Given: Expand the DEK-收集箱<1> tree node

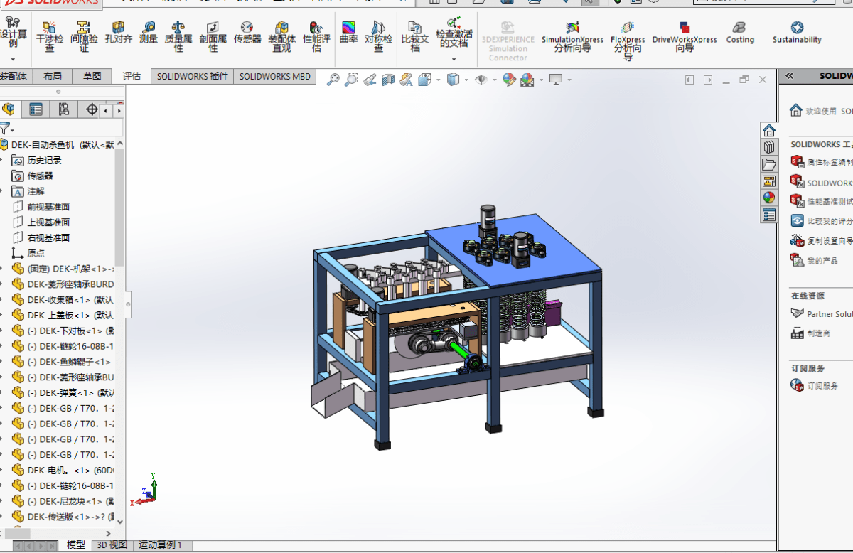Looking at the screenshot, I should click(x=3, y=299).
